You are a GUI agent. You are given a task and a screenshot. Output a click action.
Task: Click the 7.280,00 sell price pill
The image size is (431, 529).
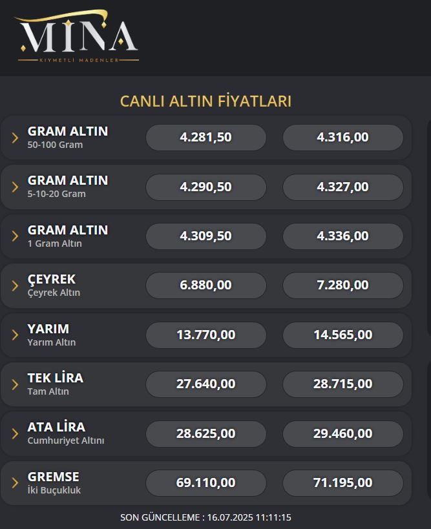click(343, 285)
